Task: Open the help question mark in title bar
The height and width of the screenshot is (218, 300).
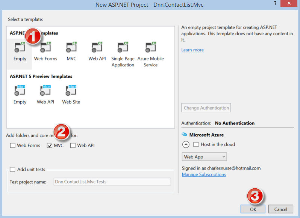Action: point(275,3)
